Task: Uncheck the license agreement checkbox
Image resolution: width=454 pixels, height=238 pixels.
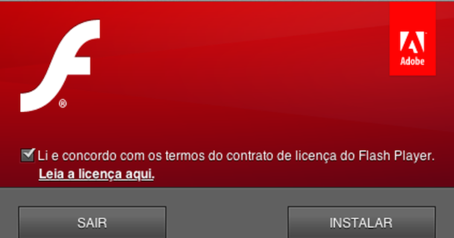Action: 27,155
